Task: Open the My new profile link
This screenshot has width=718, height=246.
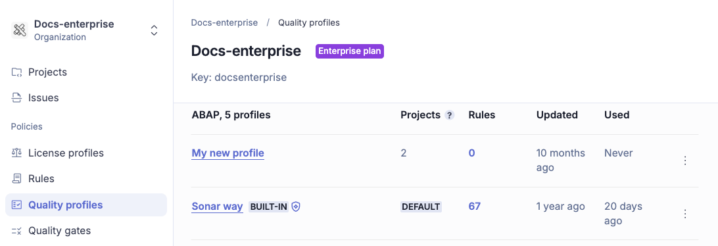Action: pos(227,153)
